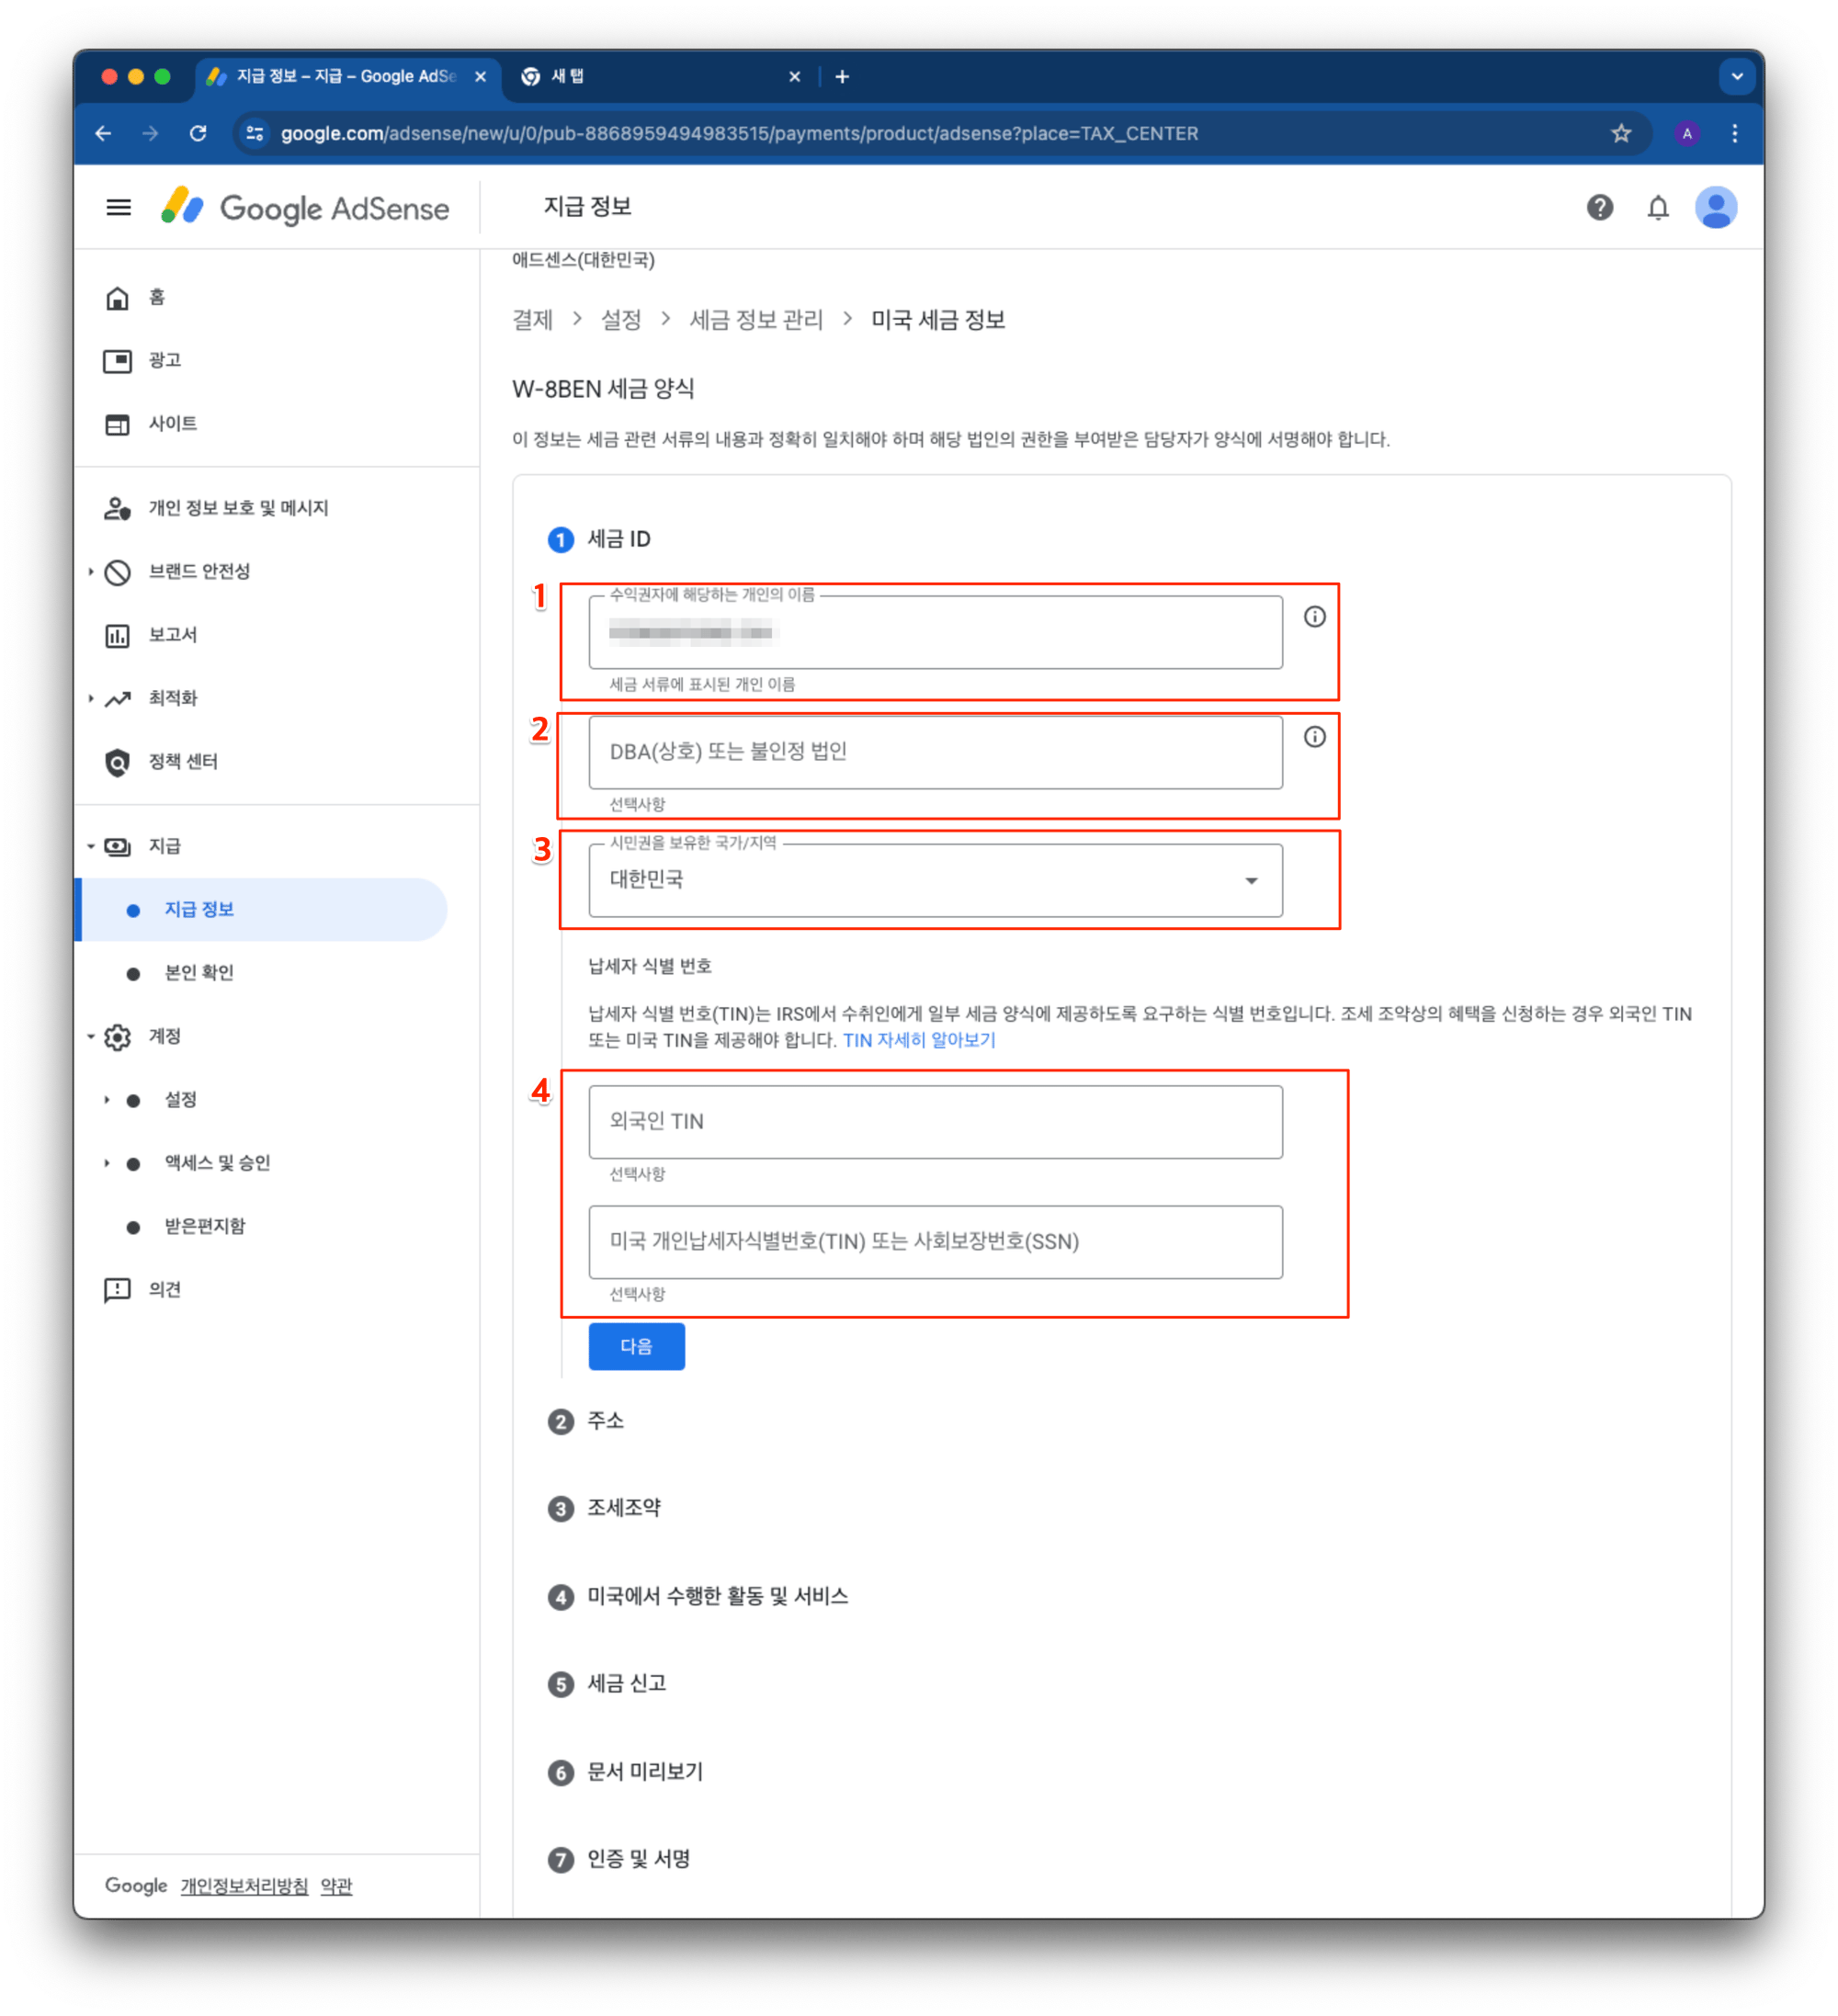
Task: Open the tab search dropdown arrow
Action: click(x=1736, y=76)
